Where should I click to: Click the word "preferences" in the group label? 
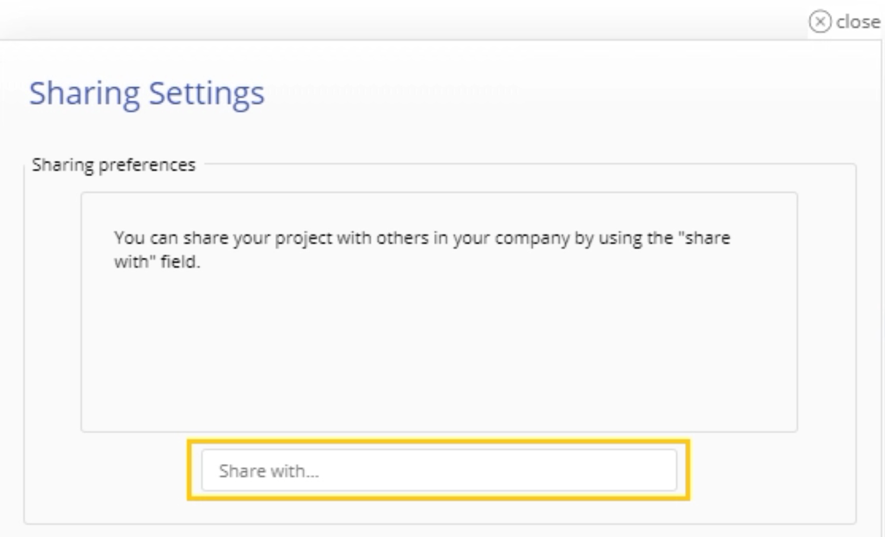click(147, 165)
